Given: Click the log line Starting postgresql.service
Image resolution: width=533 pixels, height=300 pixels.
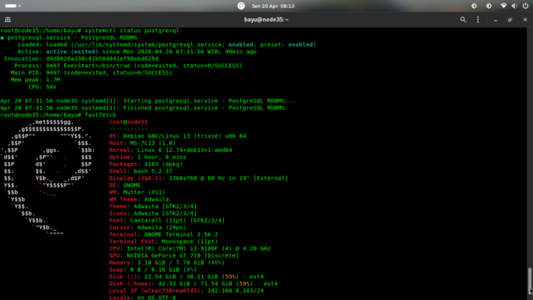Looking at the screenshot, I should click(x=147, y=101).
